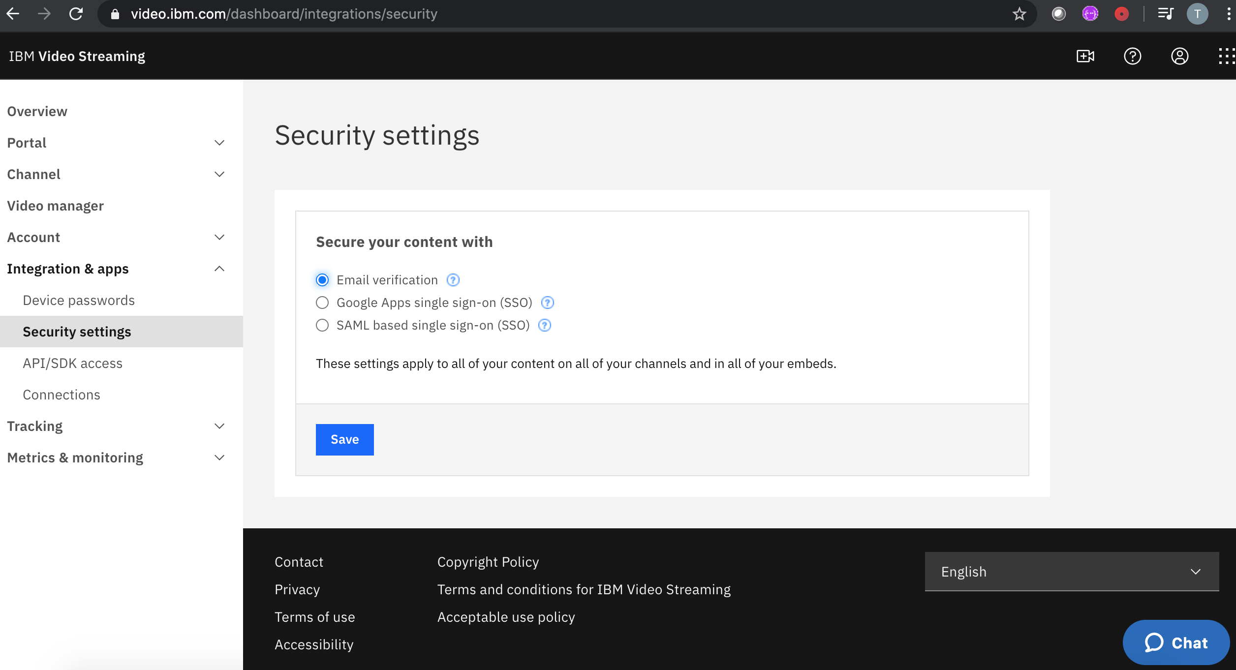Click the browser address bar URL

[284, 14]
